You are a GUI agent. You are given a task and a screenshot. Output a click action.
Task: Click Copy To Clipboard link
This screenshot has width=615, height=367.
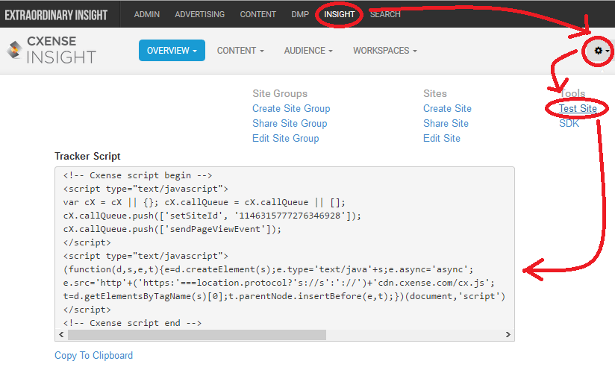coord(94,355)
